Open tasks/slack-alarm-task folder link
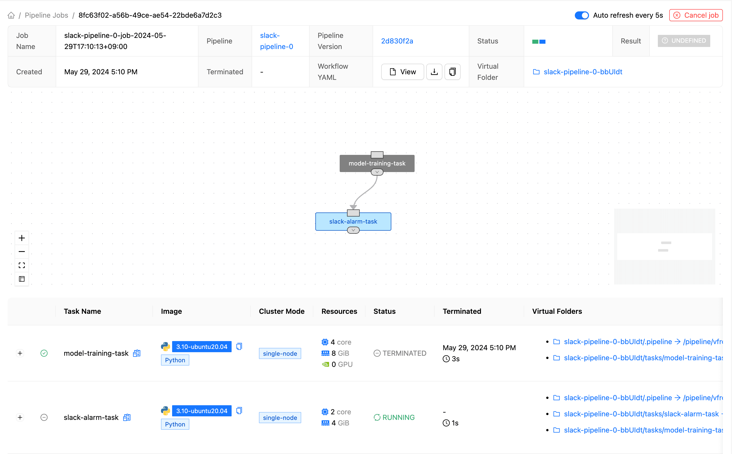Image resolution: width=732 pixels, height=454 pixels. [x=638, y=414]
